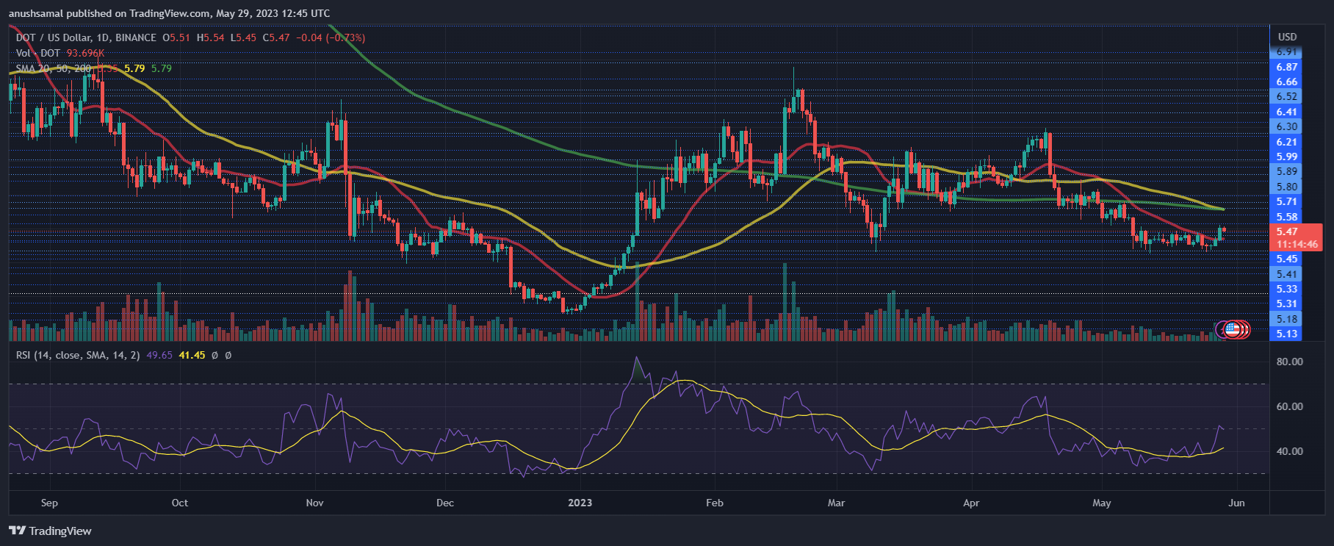Open the USD currency selector on price axis
The image size is (1334, 546).
1287,37
